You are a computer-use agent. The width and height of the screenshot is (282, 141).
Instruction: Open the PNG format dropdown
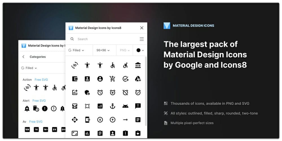(125, 50)
